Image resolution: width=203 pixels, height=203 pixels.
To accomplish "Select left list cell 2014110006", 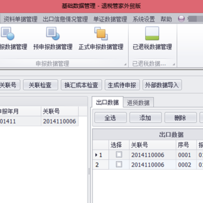I will point(60,121).
